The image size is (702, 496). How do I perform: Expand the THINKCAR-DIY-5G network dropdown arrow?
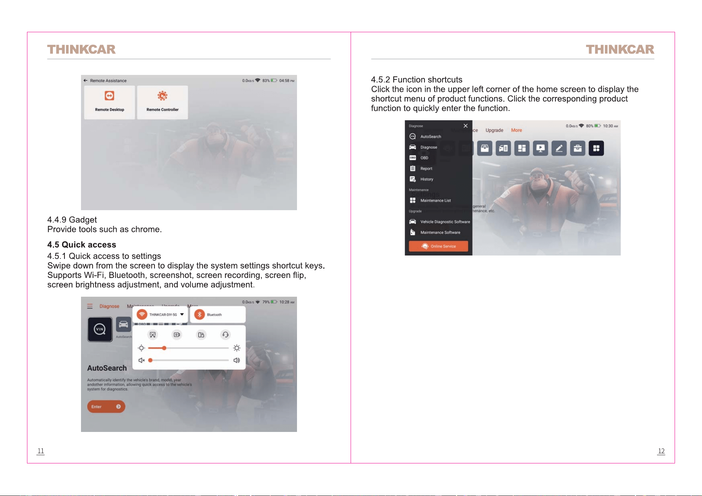point(182,314)
